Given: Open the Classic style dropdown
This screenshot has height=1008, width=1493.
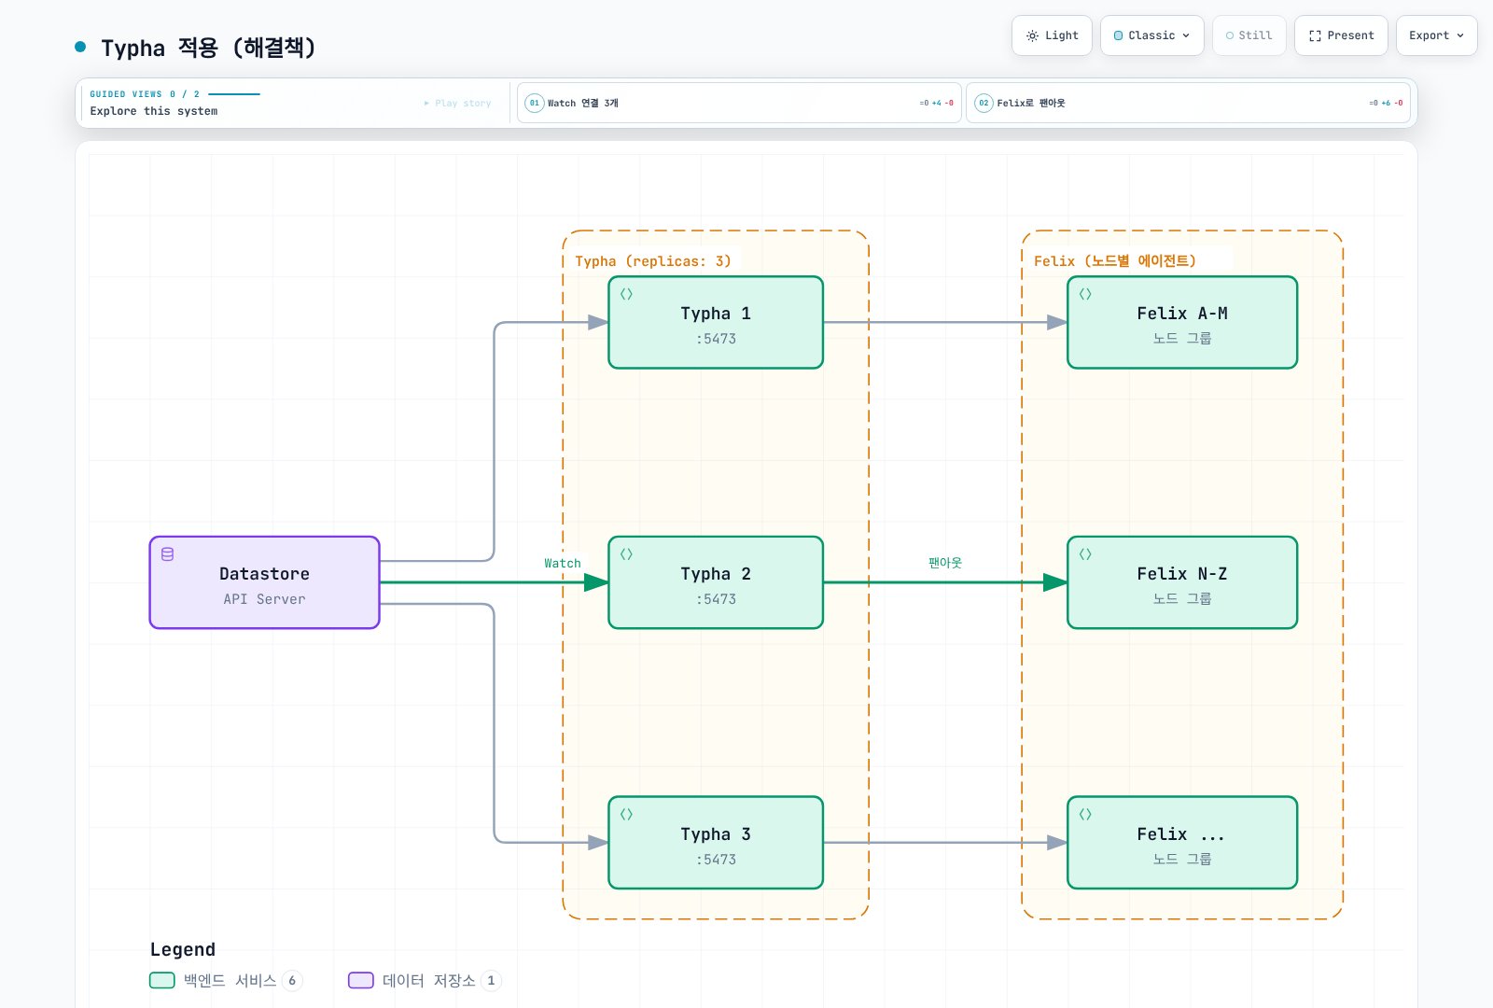Looking at the screenshot, I should pyautogui.click(x=1151, y=35).
